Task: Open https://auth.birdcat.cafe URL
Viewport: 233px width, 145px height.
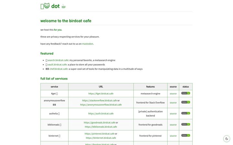Action: point(101,113)
